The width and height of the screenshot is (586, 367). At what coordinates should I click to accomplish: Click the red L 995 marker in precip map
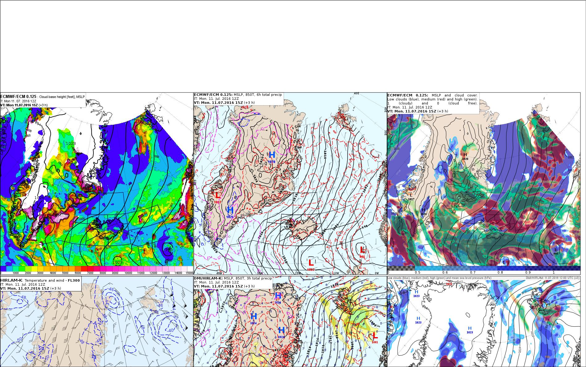pos(362,252)
